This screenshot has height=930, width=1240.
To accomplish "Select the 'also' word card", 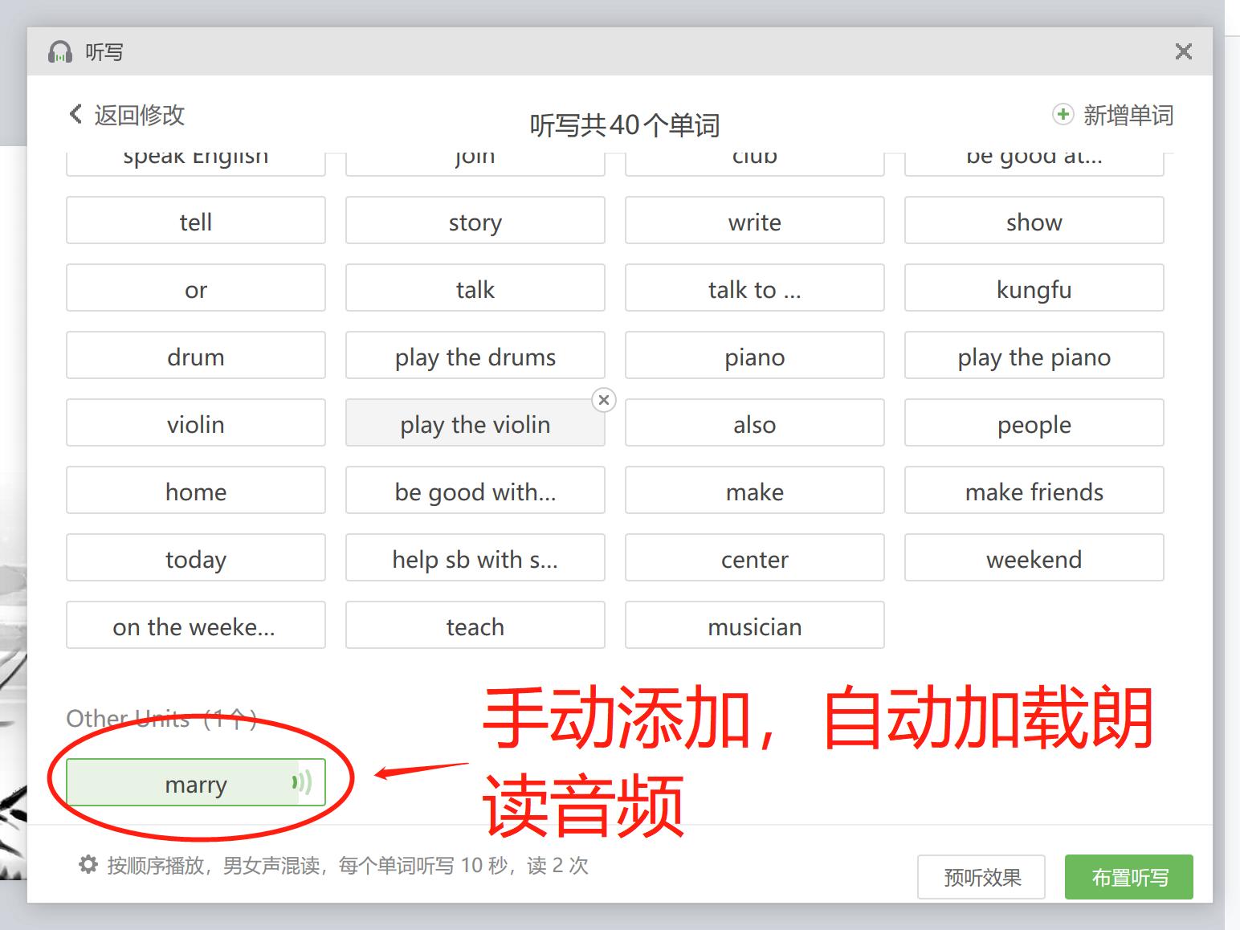I will [755, 422].
